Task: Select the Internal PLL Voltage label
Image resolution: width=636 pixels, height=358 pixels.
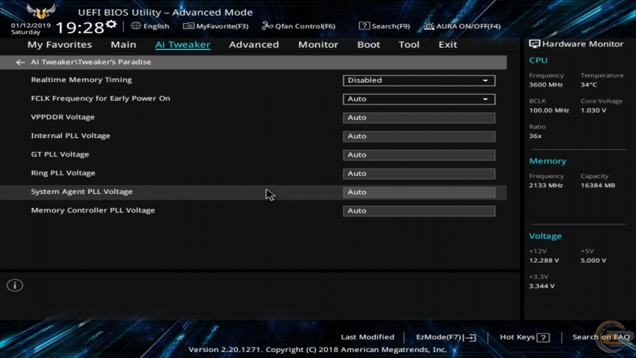Action: 71,136
